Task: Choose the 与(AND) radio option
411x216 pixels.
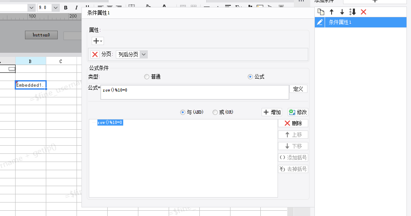Action: (183, 112)
